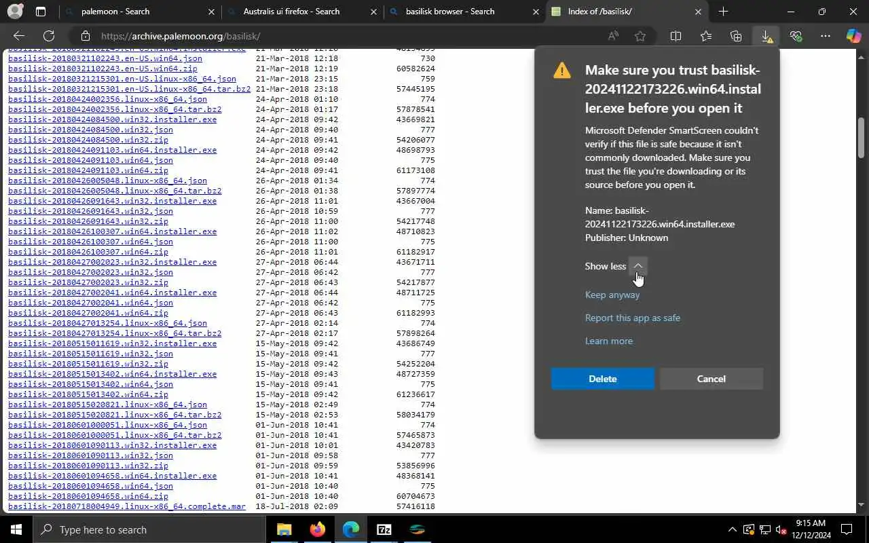Open Downloads icon in toolbar

pos(766,36)
